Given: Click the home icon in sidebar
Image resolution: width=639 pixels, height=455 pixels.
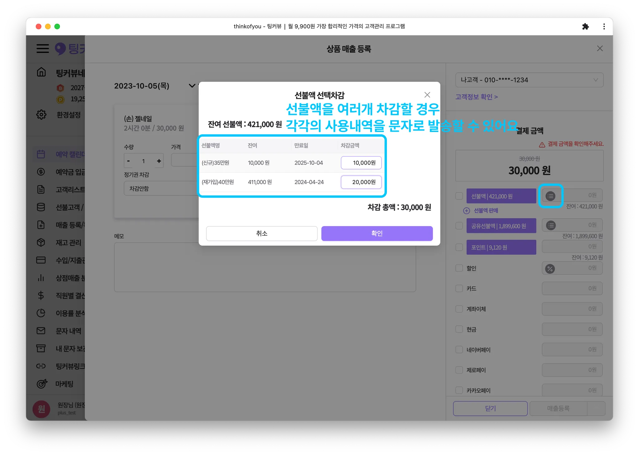Looking at the screenshot, I should [x=41, y=72].
